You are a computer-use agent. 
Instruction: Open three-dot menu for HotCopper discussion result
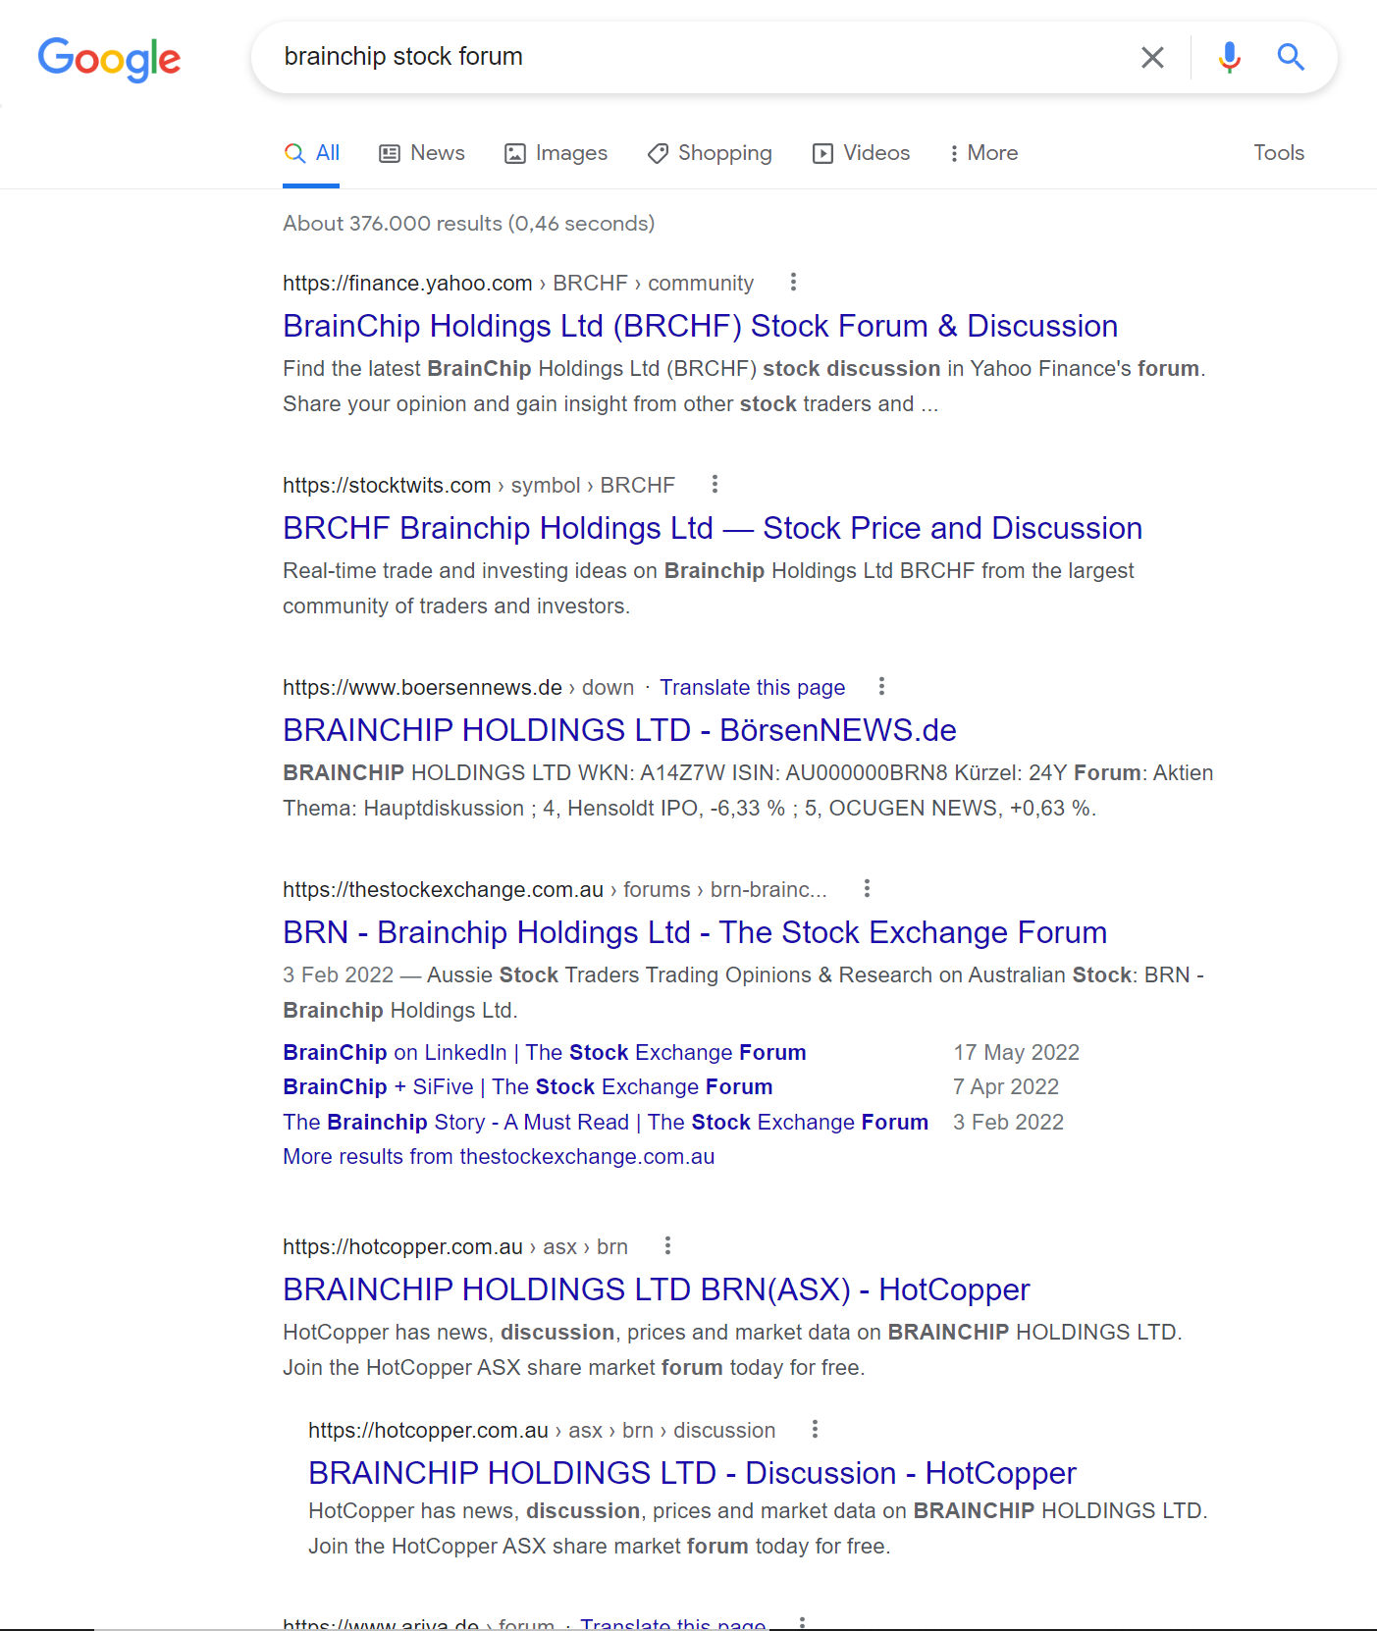(815, 1429)
